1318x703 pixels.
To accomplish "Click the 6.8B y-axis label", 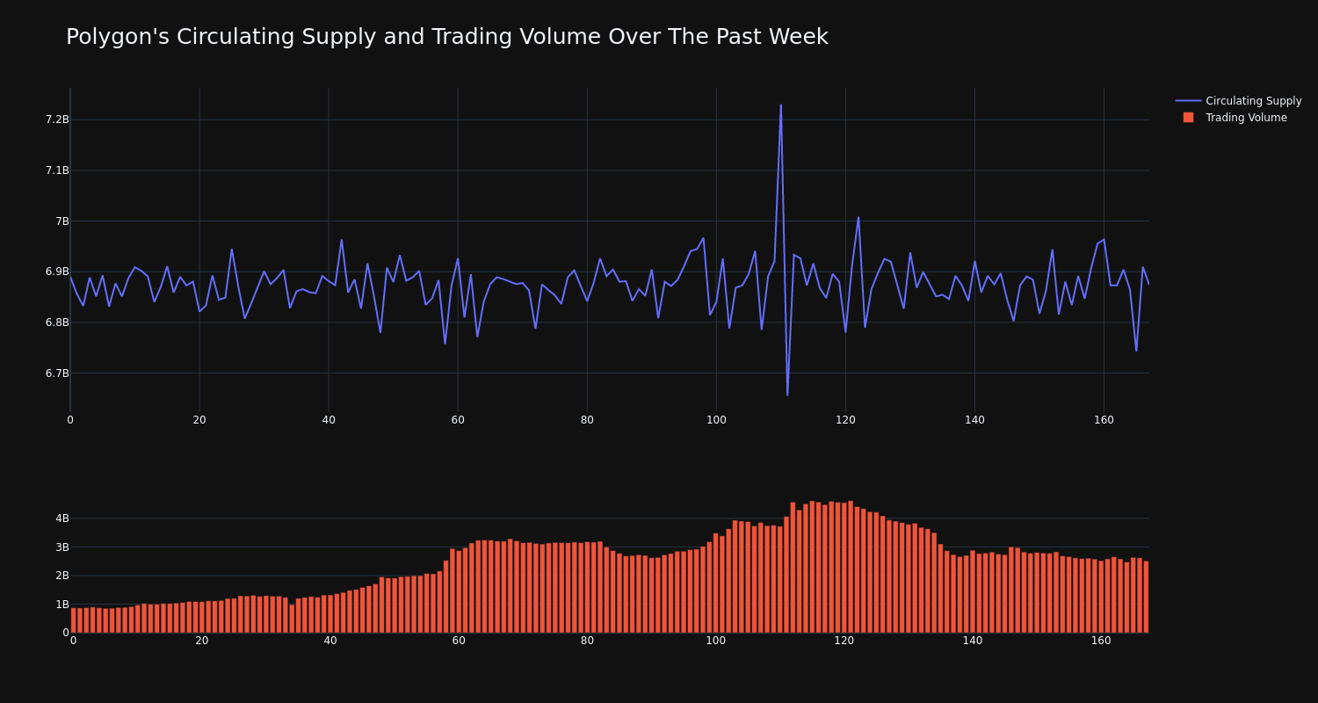I will tap(57, 323).
